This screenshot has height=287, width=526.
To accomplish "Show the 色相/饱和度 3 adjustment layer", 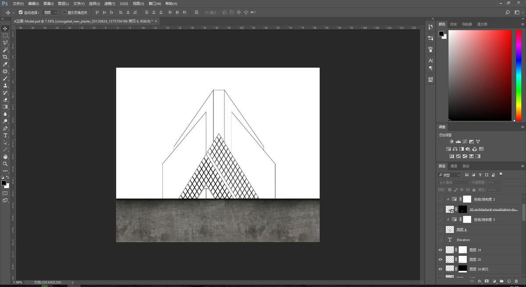I will click(441, 219).
